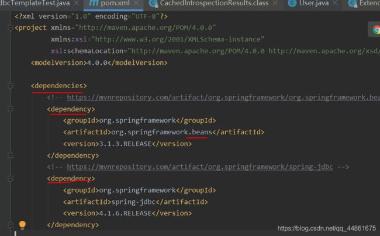Click the project opening tag name

point(33,27)
